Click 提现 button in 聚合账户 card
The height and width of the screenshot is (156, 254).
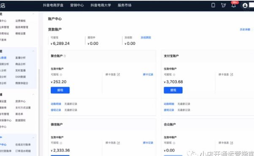click(x=60, y=90)
